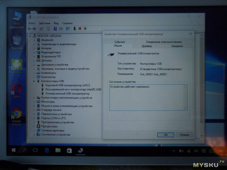Open the Recycle Bin desktop icon

17,42
